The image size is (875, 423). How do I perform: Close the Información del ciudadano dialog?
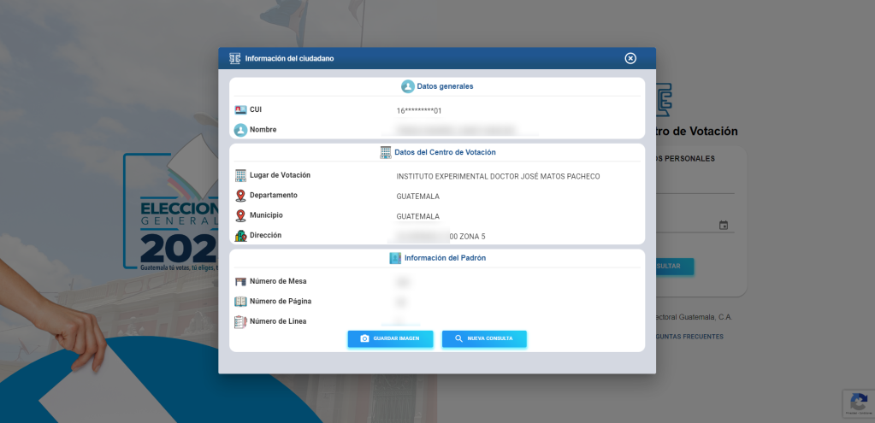click(x=630, y=58)
